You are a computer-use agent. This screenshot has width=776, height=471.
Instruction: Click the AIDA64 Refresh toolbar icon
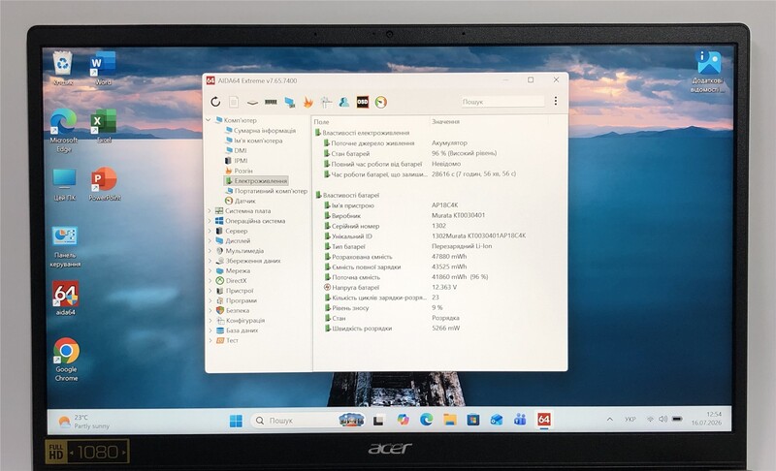click(215, 102)
